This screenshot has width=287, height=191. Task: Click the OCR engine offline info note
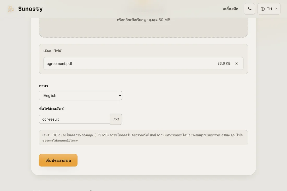(x=143, y=138)
